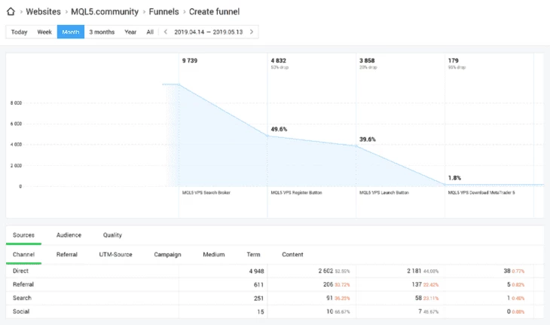Image resolution: width=550 pixels, height=325 pixels.
Task: Open the MQL5.community breadcrumb link
Action: (x=105, y=11)
